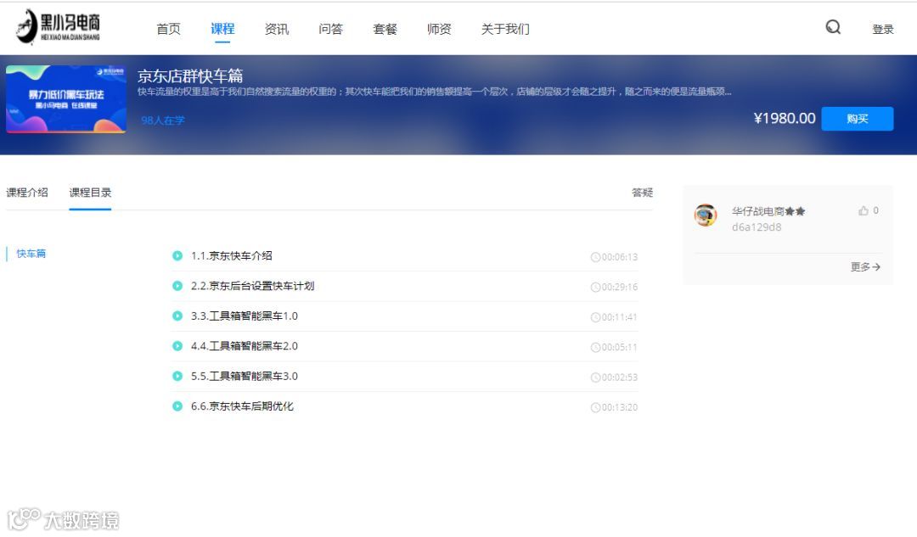This screenshot has height=537, width=917.
Task: Open lesson 3.3.工具箱智能黑车1.0
Action: coord(245,316)
